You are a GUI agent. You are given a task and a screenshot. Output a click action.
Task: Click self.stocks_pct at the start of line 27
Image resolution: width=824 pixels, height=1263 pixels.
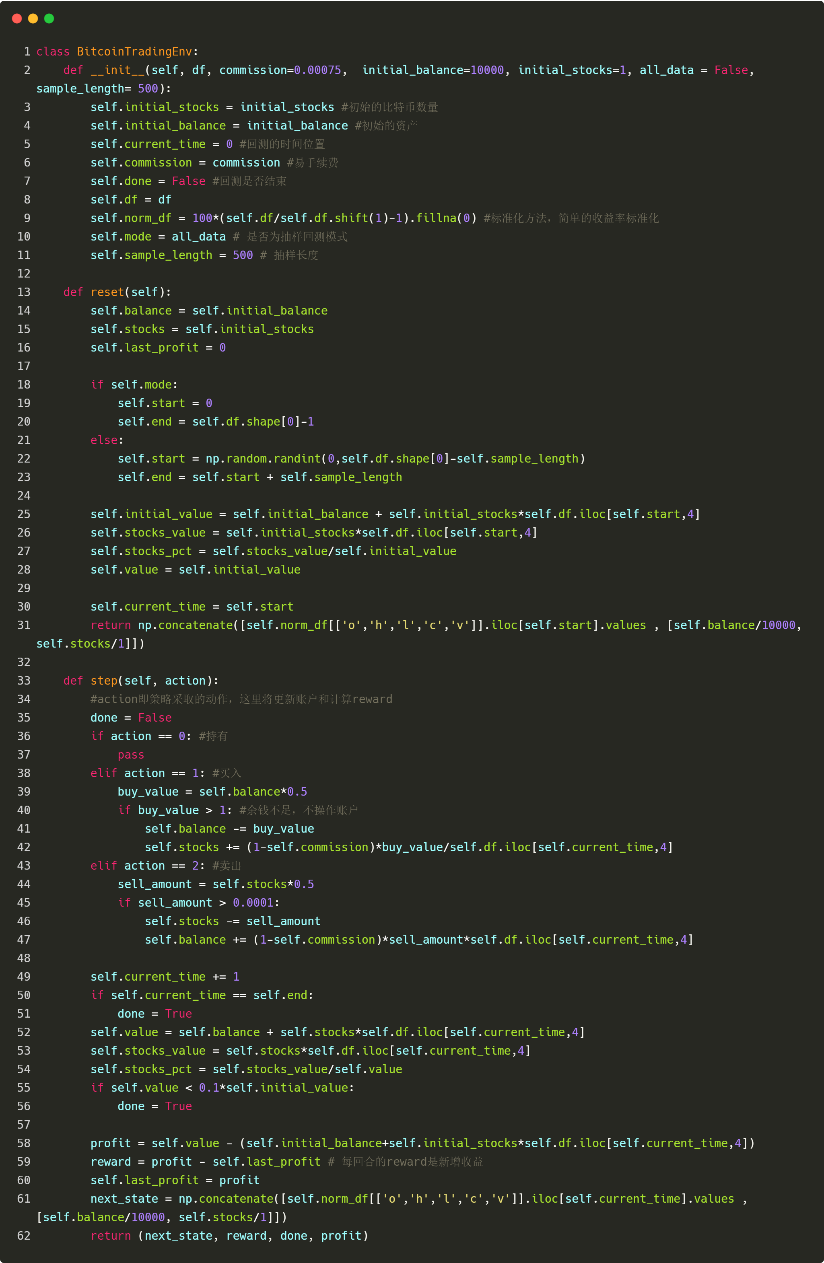click(x=141, y=551)
